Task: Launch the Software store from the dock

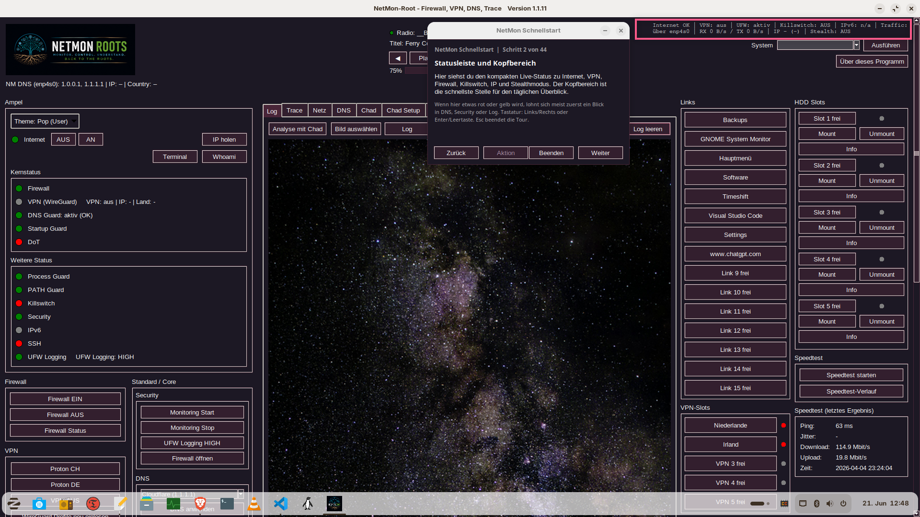Action: pos(39,503)
